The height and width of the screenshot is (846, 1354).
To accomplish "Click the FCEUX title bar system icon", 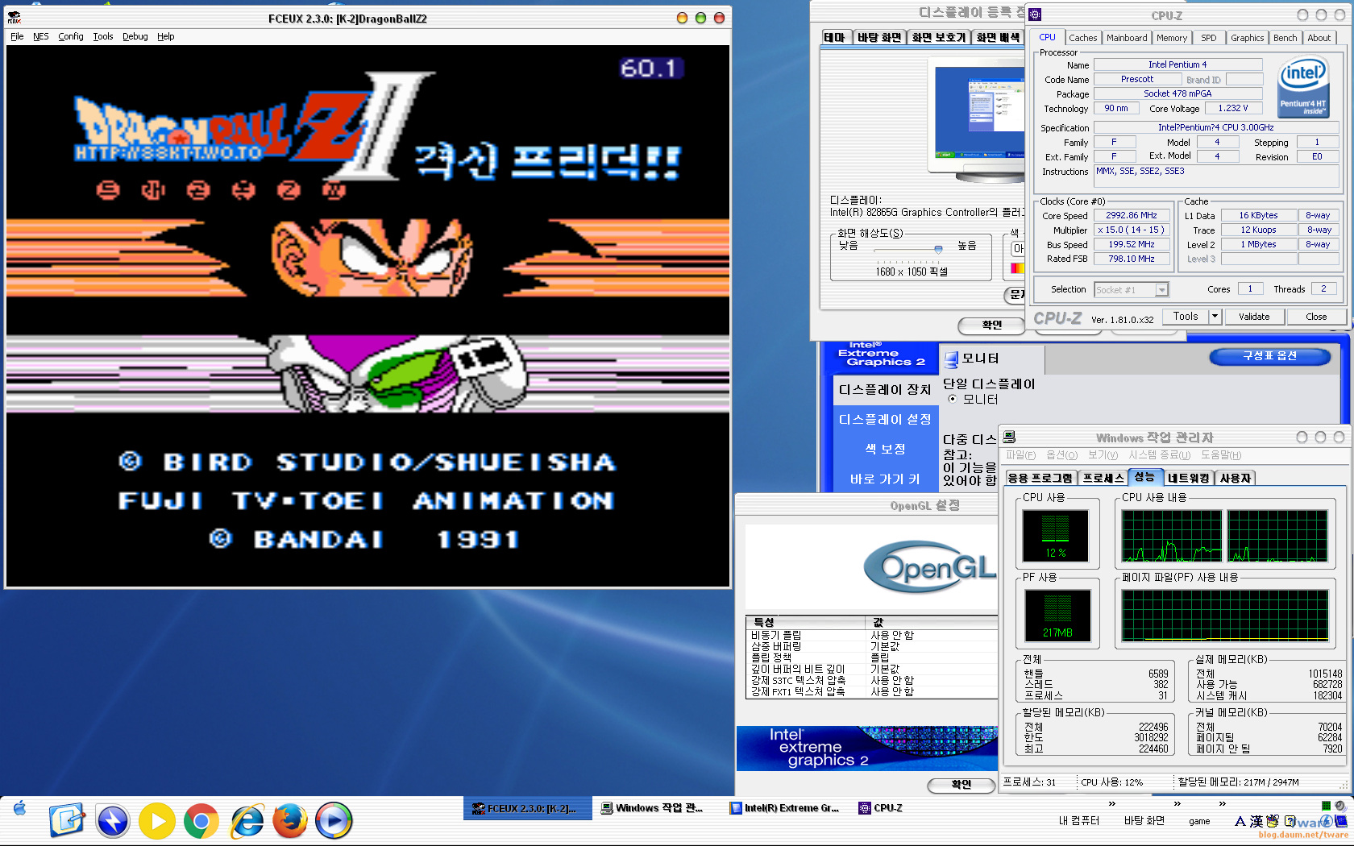I will pos(14,17).
